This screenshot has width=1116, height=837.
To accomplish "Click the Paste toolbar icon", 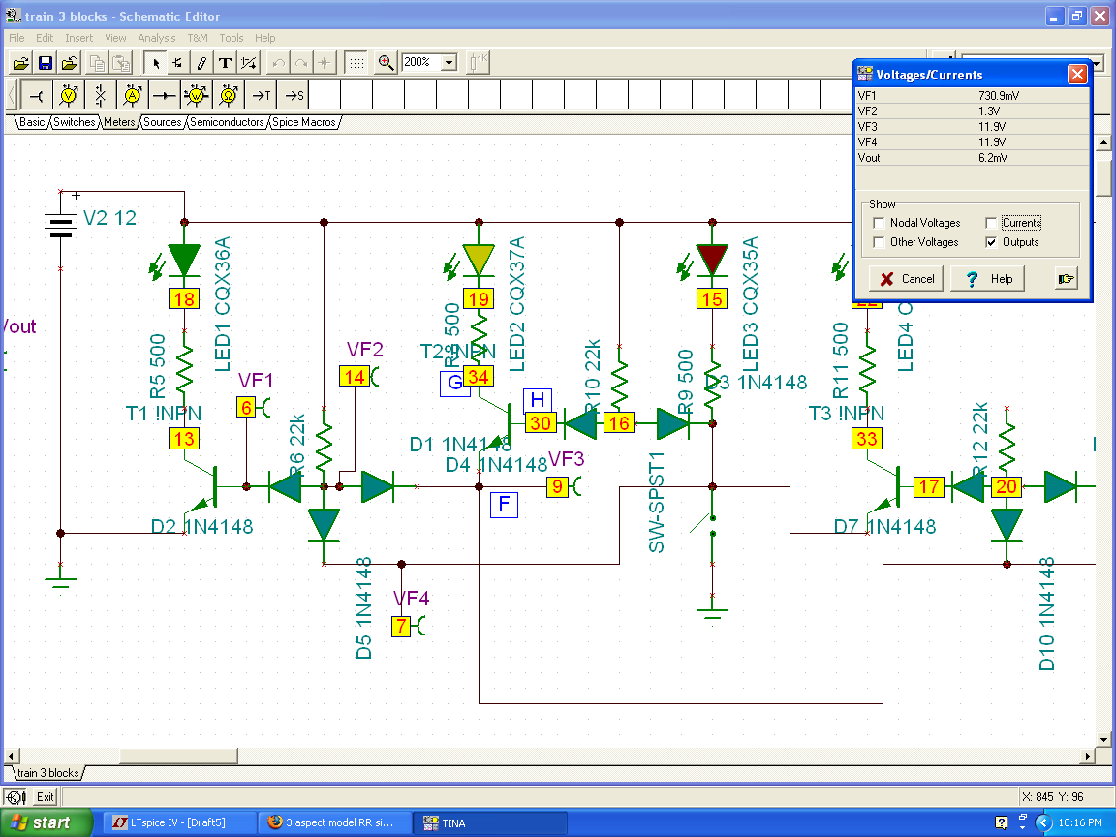I will [122, 63].
